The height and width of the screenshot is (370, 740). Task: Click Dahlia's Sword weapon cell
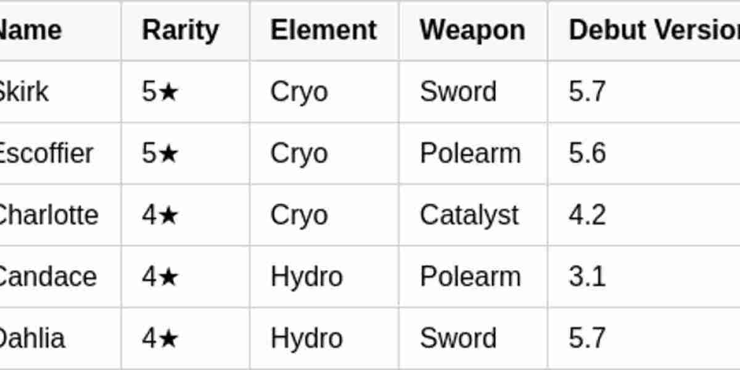tap(458, 339)
